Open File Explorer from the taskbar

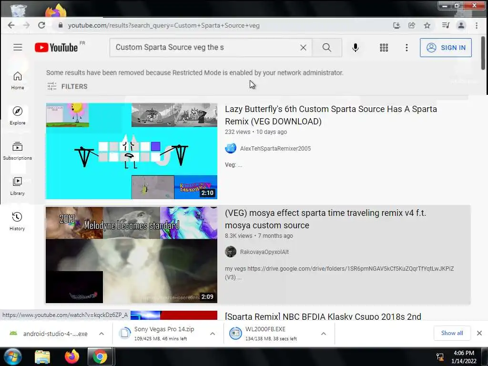click(x=42, y=357)
